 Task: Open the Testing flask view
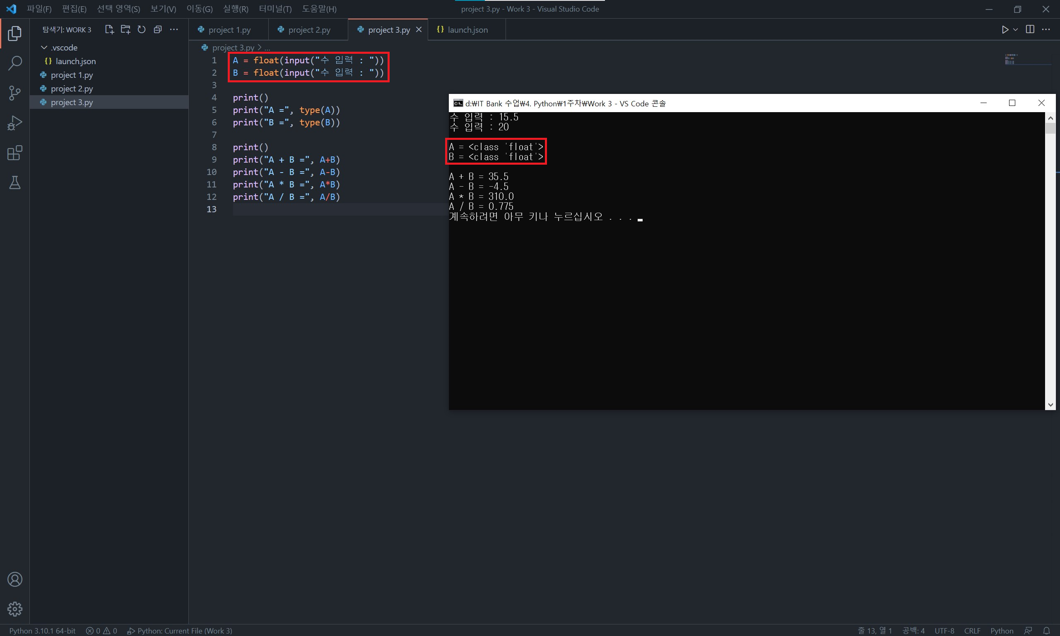(14, 183)
